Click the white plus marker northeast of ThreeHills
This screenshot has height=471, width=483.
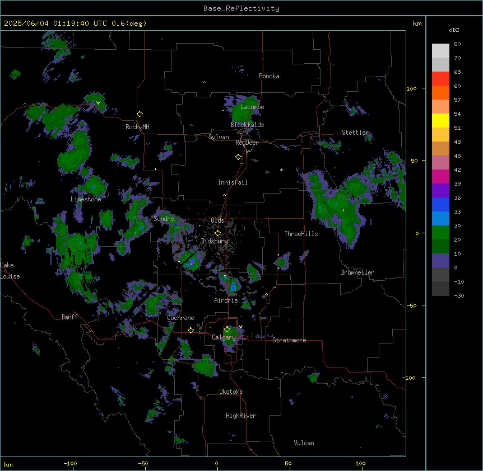point(343,210)
